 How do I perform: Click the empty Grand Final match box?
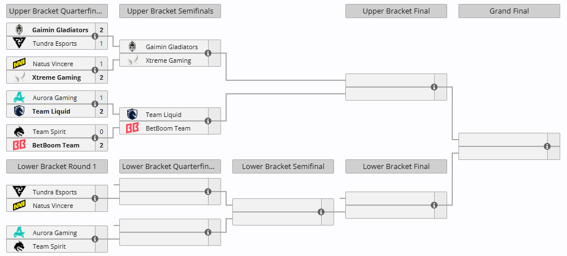500,146
